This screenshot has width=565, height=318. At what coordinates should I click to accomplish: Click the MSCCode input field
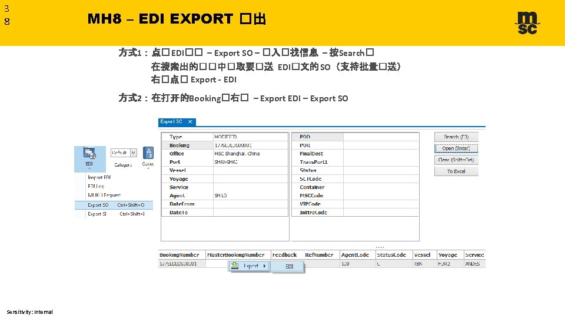381,196
